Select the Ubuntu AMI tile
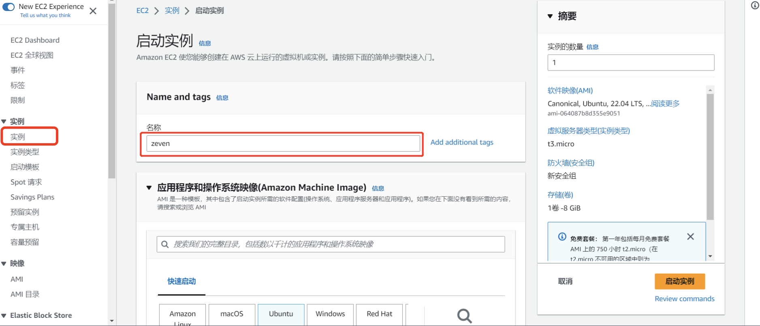The image size is (760, 326). (x=281, y=314)
